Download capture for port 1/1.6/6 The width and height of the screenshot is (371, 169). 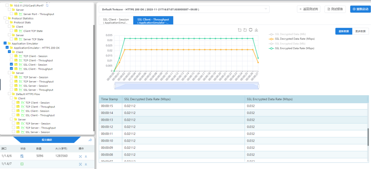point(86,156)
